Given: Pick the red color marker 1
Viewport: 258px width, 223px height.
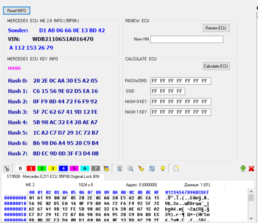Looking at the screenshot, I should pos(31,168).
